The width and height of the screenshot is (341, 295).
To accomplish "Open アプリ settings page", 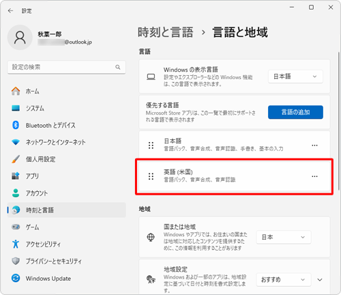I will [67, 176].
